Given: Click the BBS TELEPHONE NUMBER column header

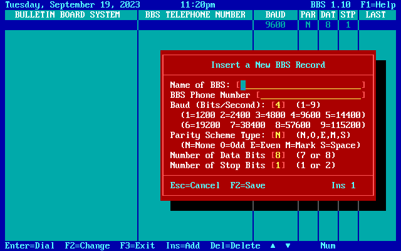Looking at the screenshot, I should (195, 14).
